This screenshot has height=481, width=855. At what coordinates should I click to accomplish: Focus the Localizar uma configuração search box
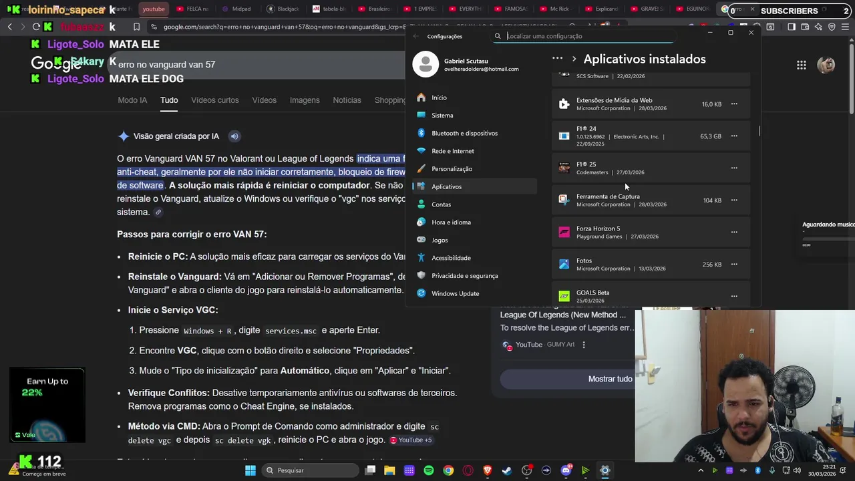584,36
